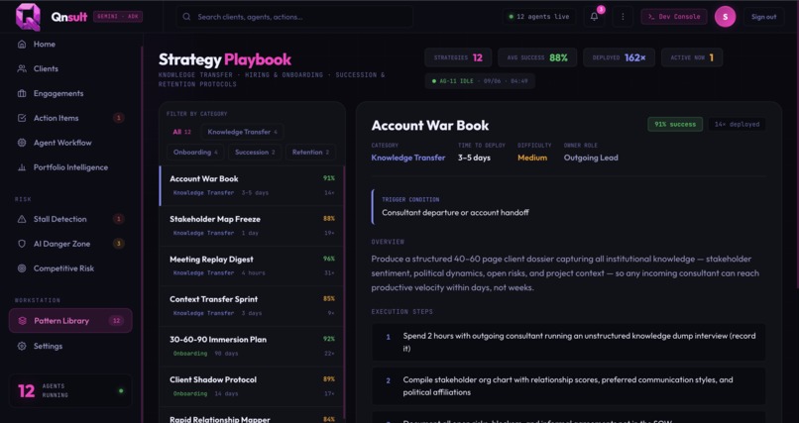799x423 pixels.
Task: Click the Portfolio Intelligence chart icon
Action: coord(22,167)
